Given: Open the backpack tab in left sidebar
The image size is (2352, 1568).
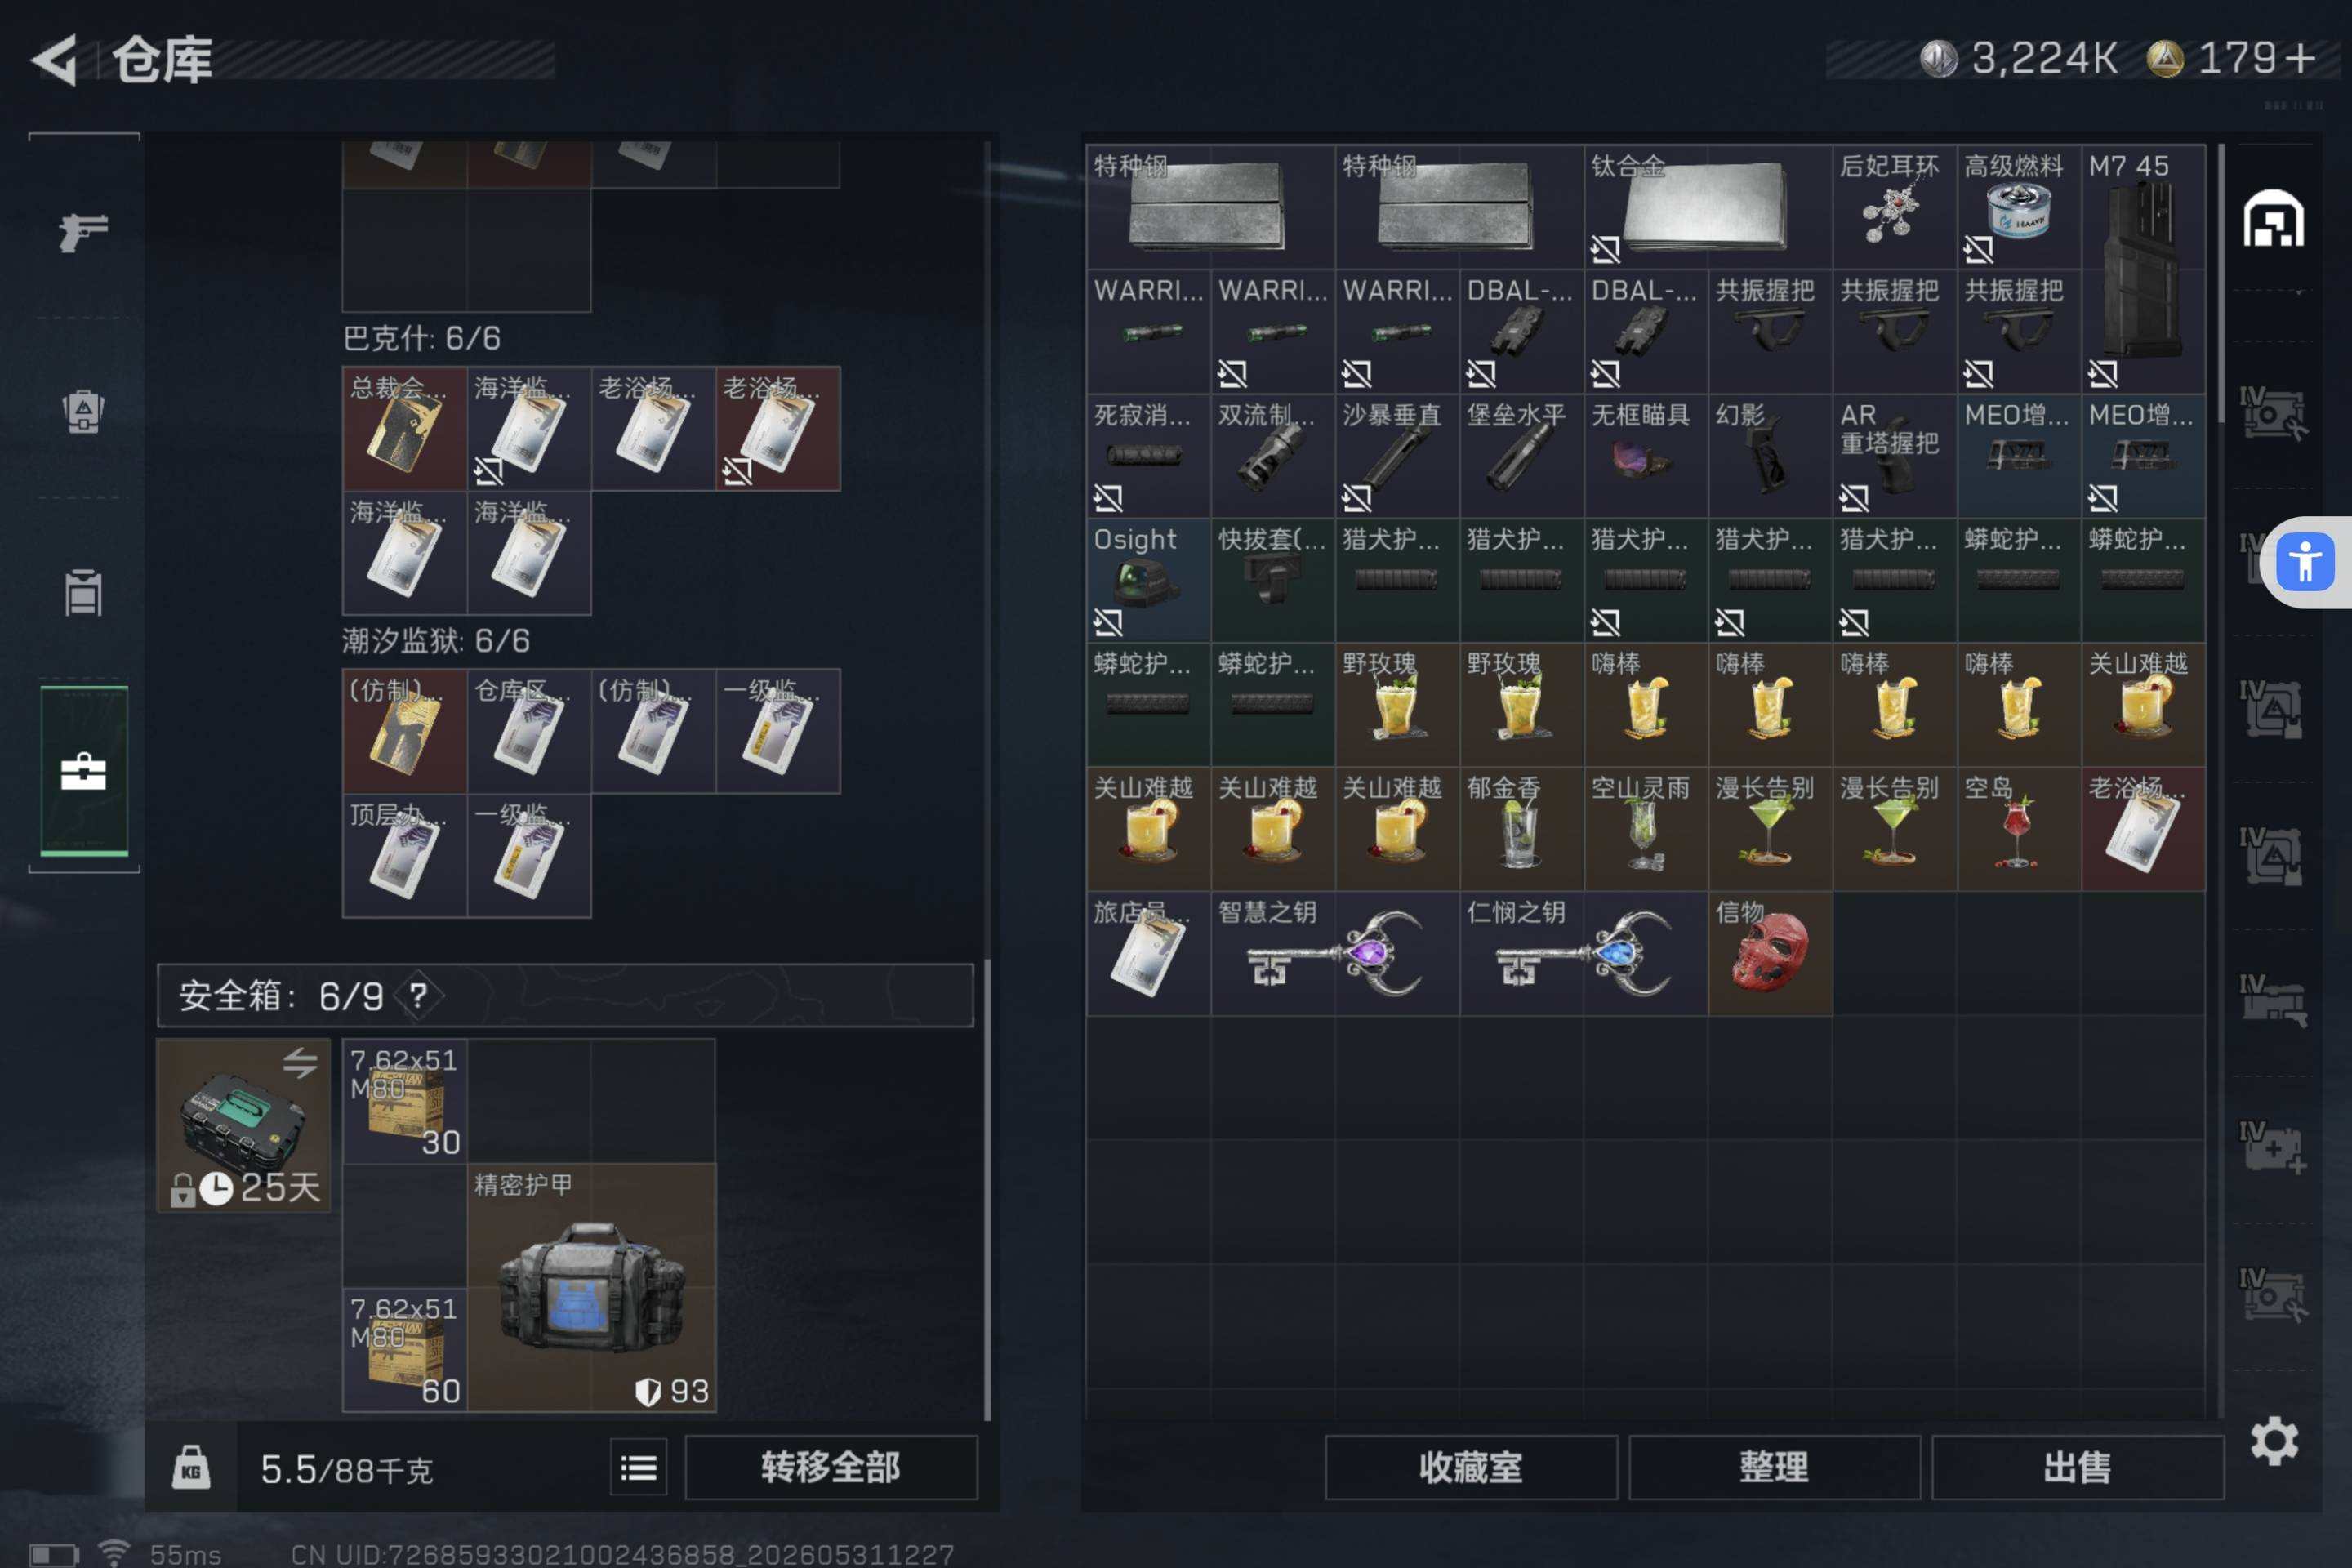Looking at the screenshot, I should 83,411.
